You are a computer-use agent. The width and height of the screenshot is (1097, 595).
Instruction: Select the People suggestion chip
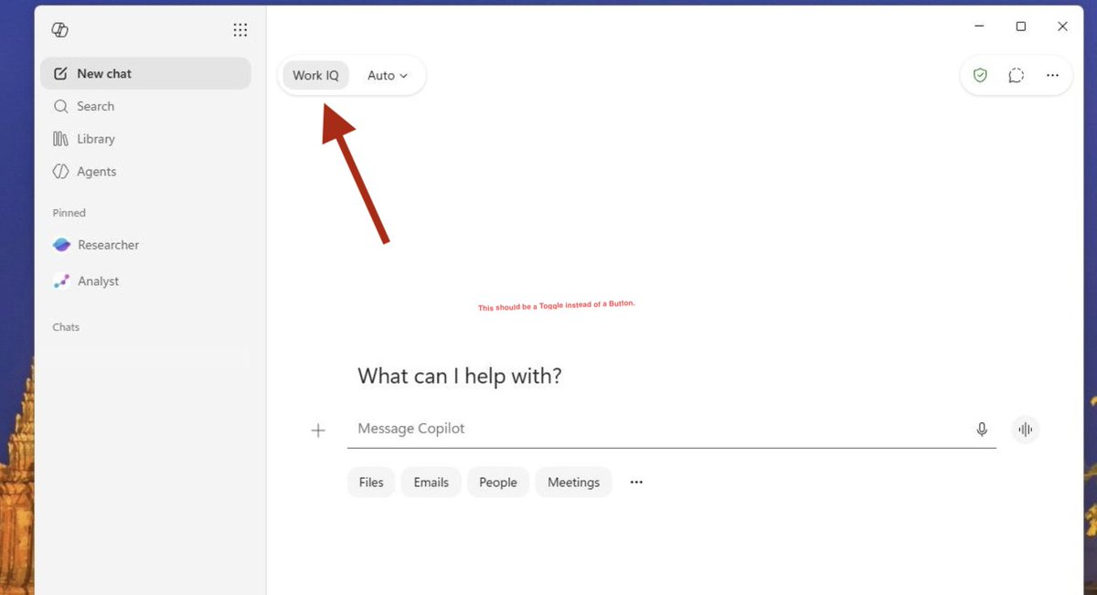pyautogui.click(x=498, y=483)
